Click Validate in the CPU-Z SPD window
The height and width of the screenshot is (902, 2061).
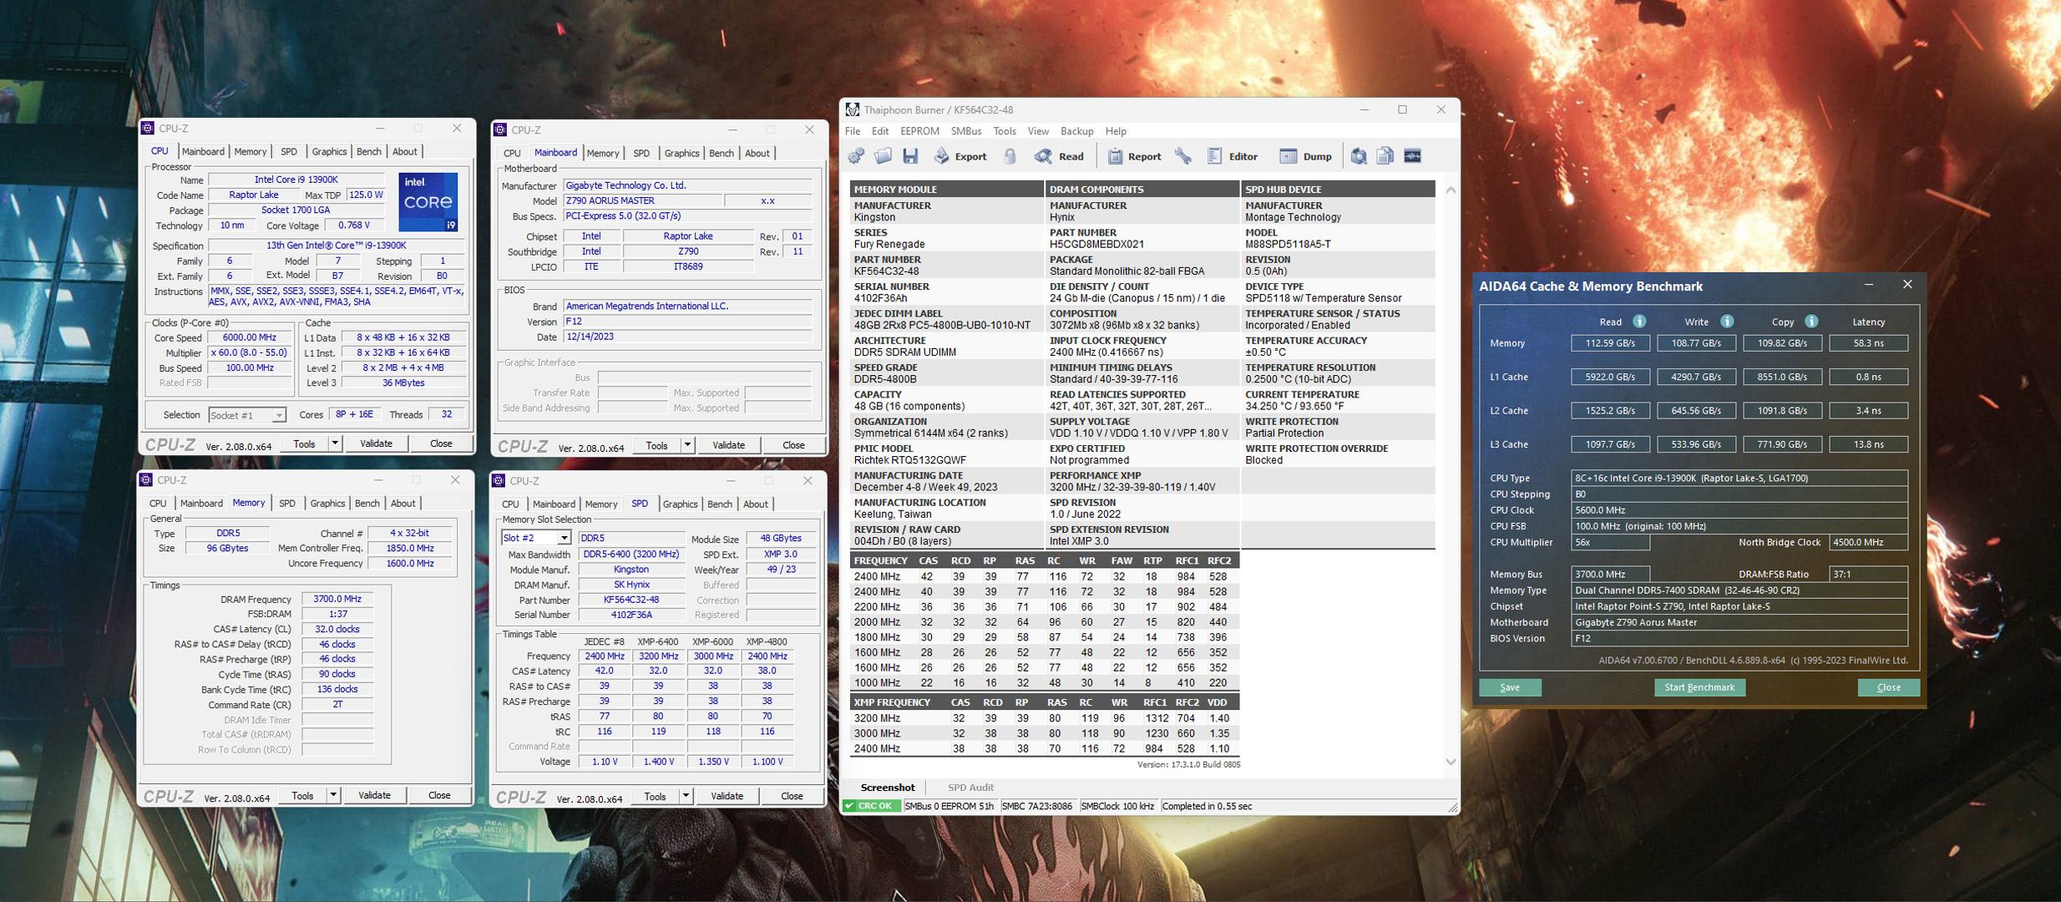727,796
